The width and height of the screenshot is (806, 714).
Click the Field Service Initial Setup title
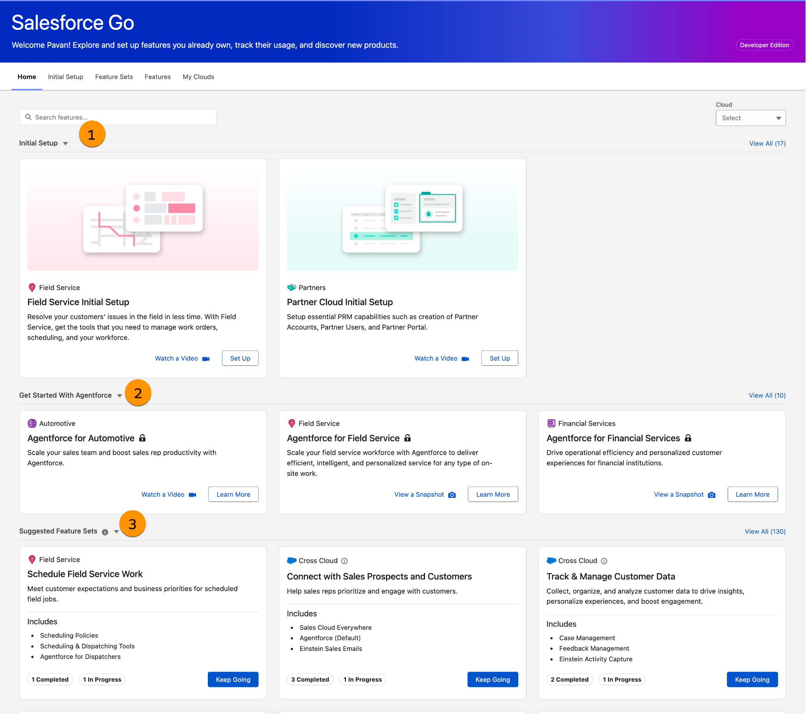[78, 302]
